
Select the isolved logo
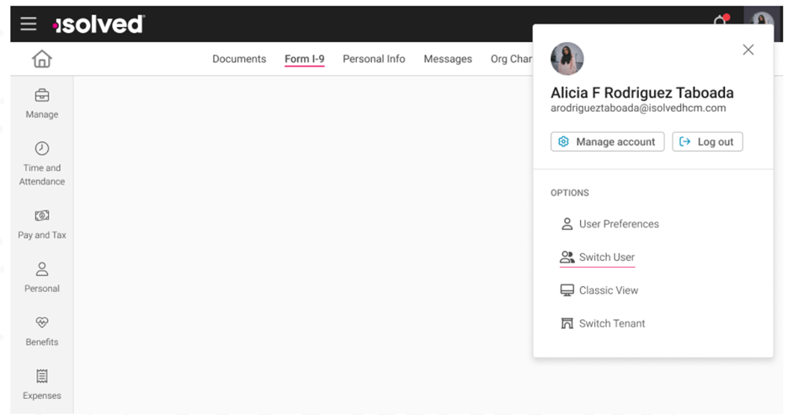point(98,24)
